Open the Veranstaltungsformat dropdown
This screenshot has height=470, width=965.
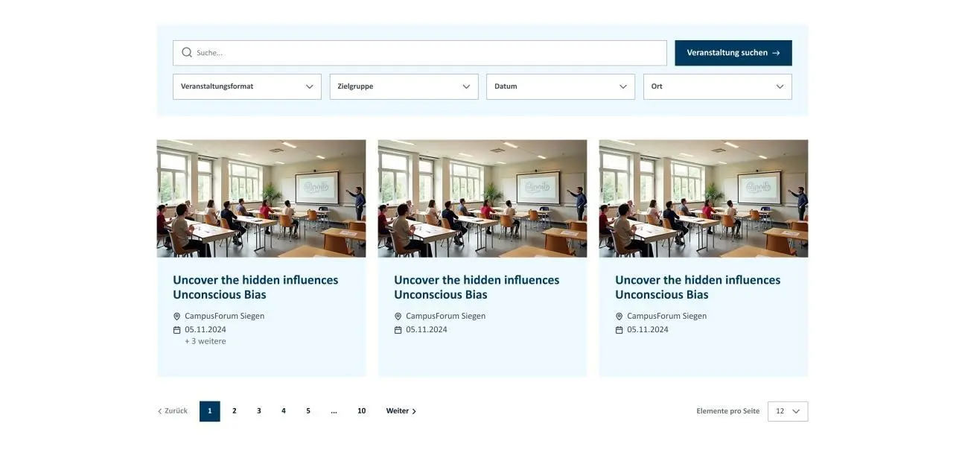[246, 86]
